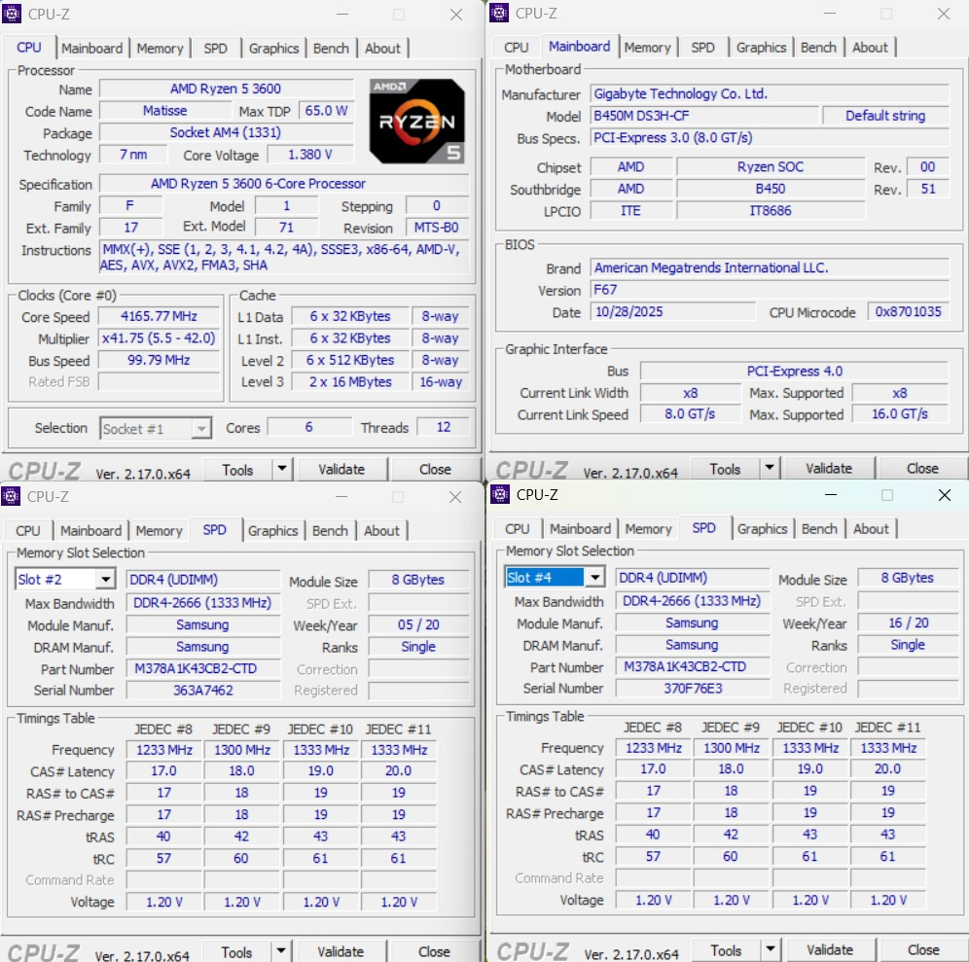Click the Bus Speed value 99.79 MHz

point(159,360)
